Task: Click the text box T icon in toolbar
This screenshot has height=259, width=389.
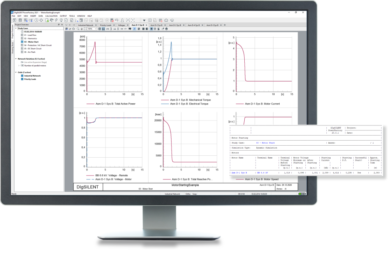Action: 133,20
